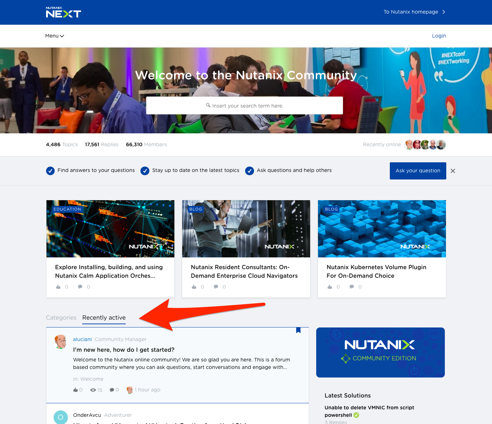Open the OnderAvcu username link
The width and height of the screenshot is (492, 424).
[x=87, y=415]
